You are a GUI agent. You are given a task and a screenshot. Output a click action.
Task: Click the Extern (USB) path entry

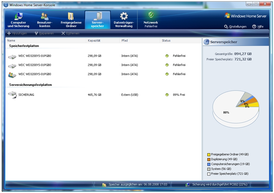point(130,95)
